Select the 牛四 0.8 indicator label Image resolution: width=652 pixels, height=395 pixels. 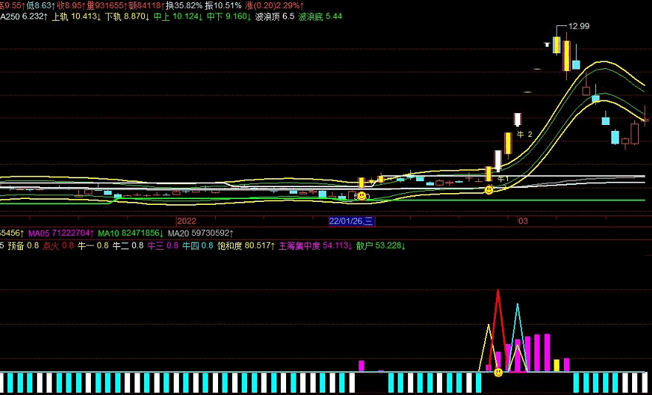click(x=198, y=246)
